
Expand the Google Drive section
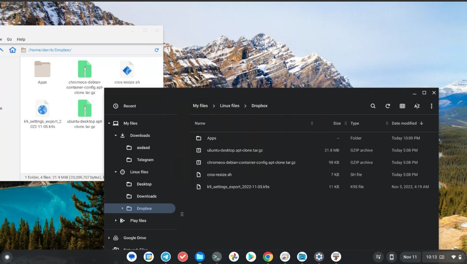click(x=108, y=238)
